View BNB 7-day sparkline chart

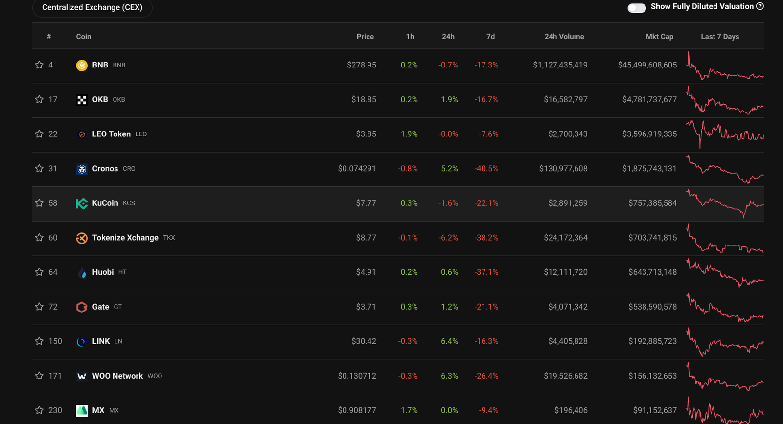coord(725,66)
